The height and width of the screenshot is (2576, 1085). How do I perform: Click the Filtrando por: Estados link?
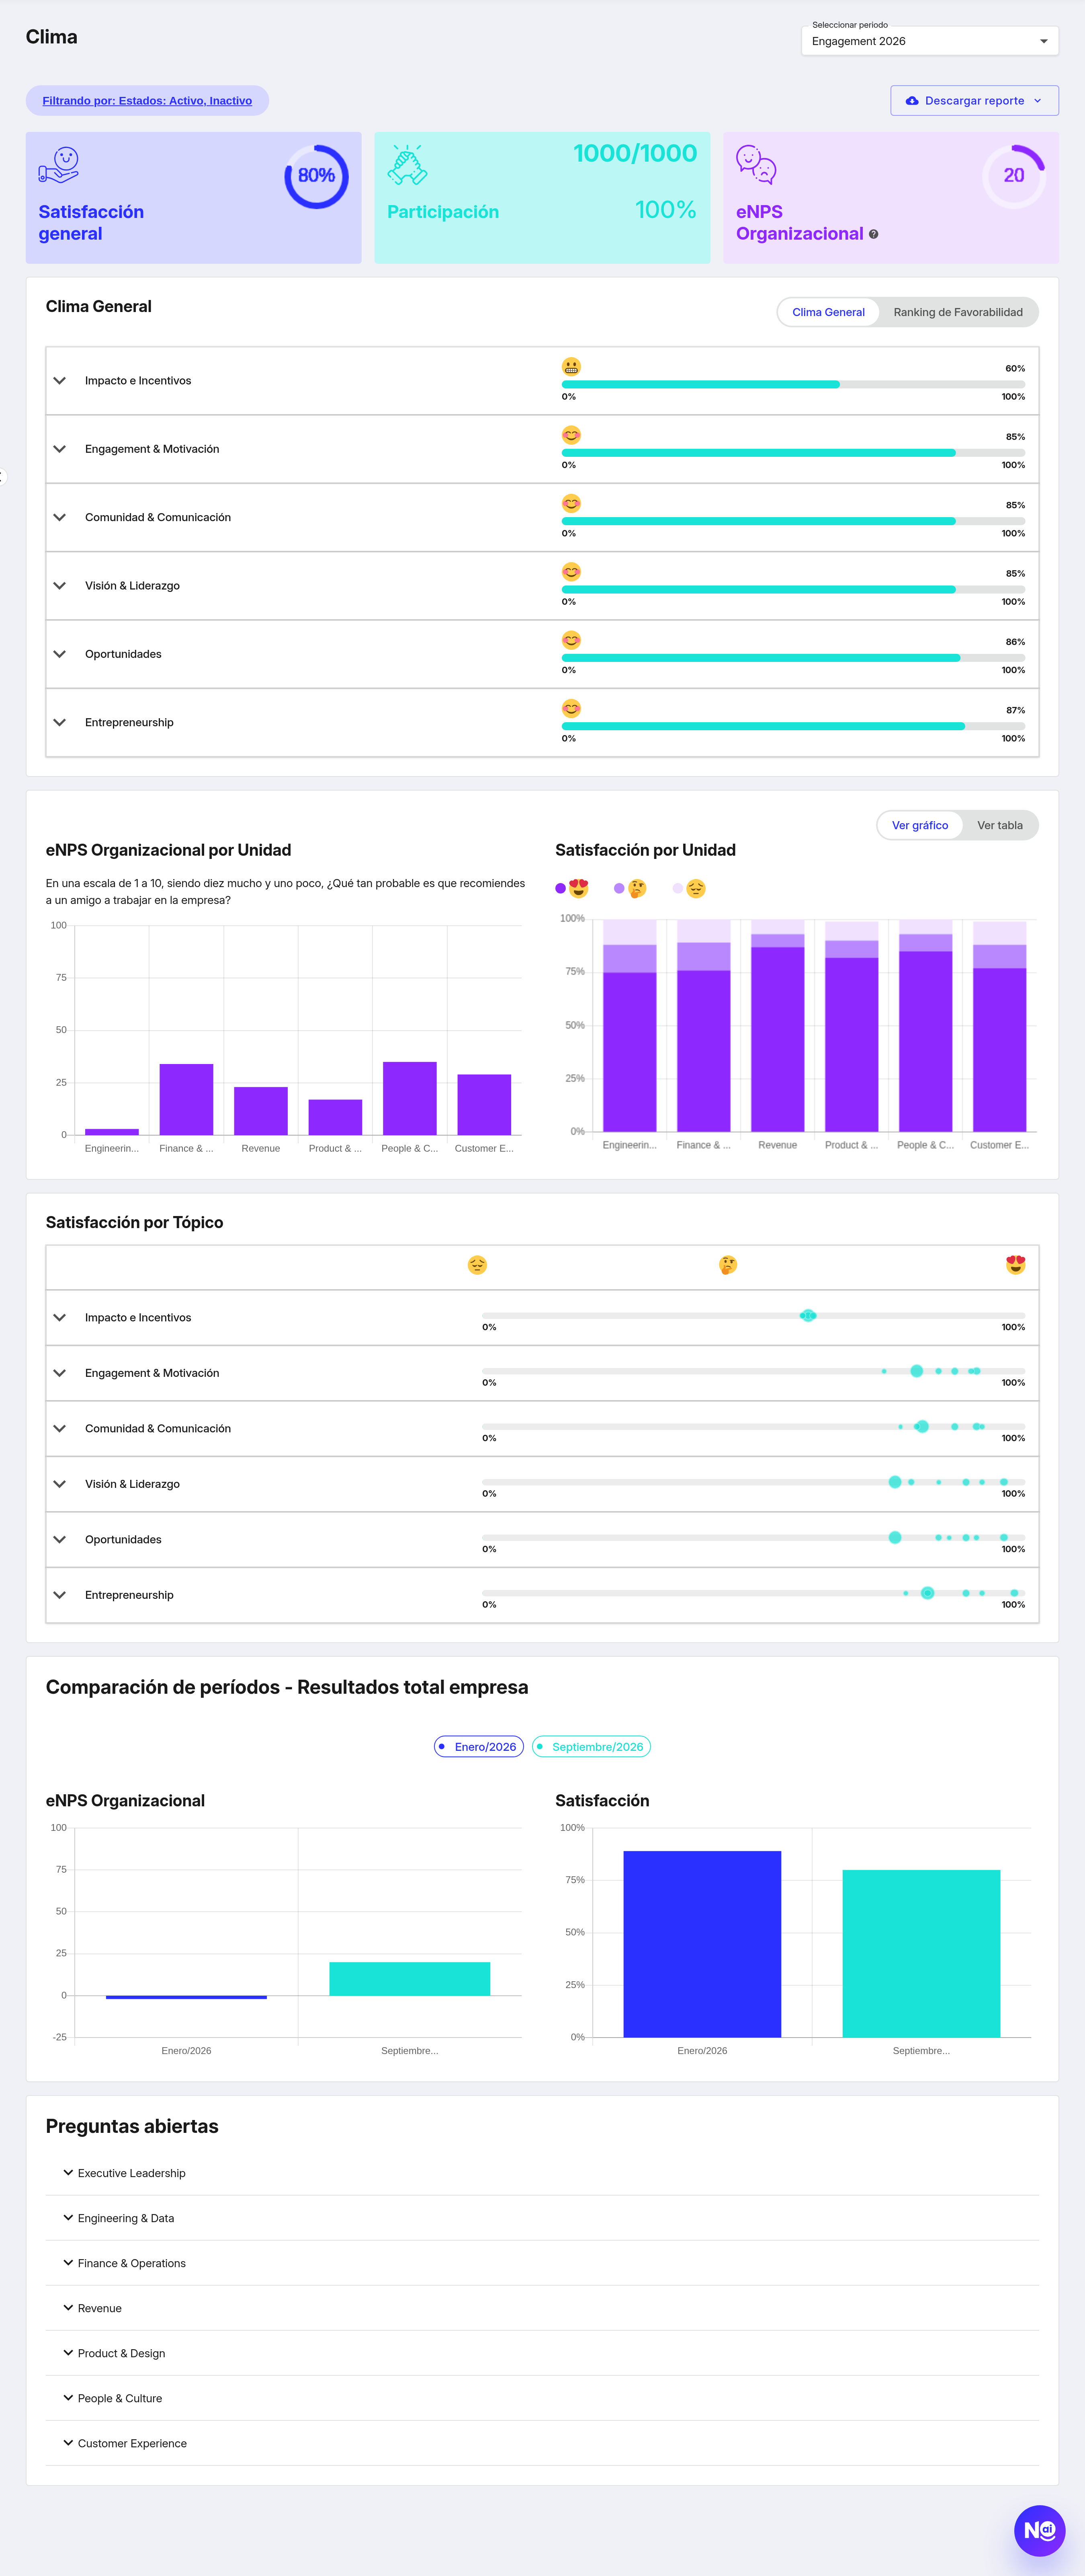(147, 101)
